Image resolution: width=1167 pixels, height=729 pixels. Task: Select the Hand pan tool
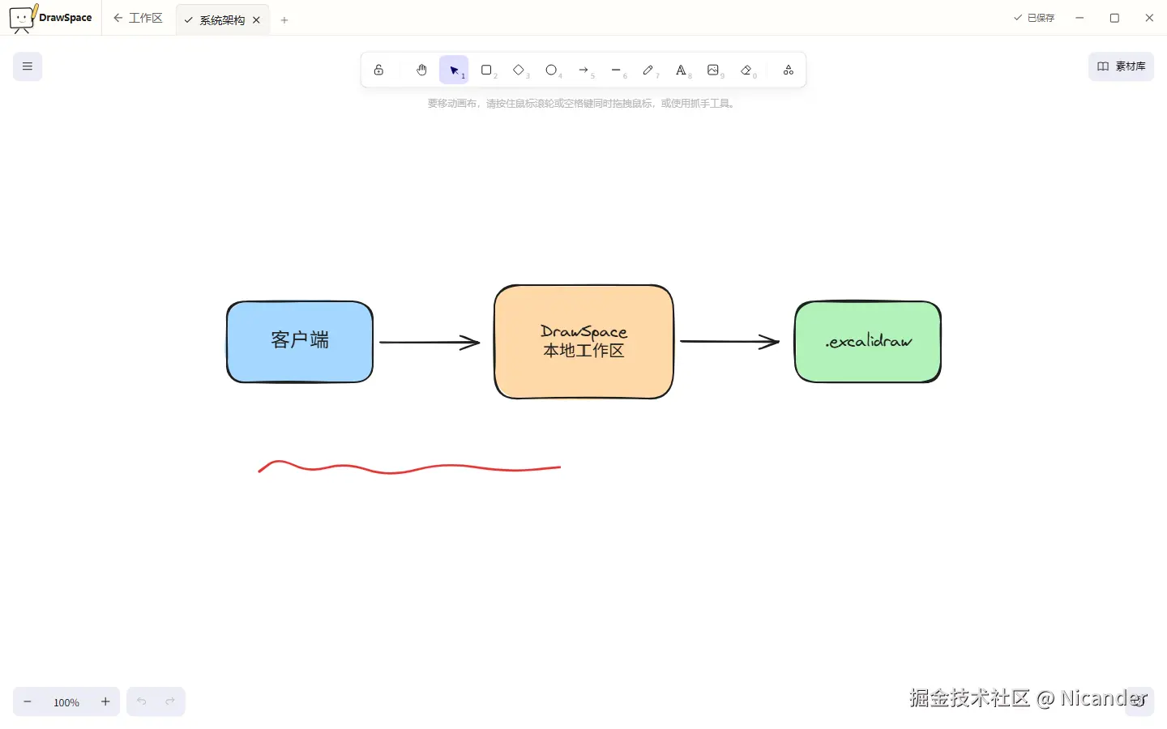[421, 70]
